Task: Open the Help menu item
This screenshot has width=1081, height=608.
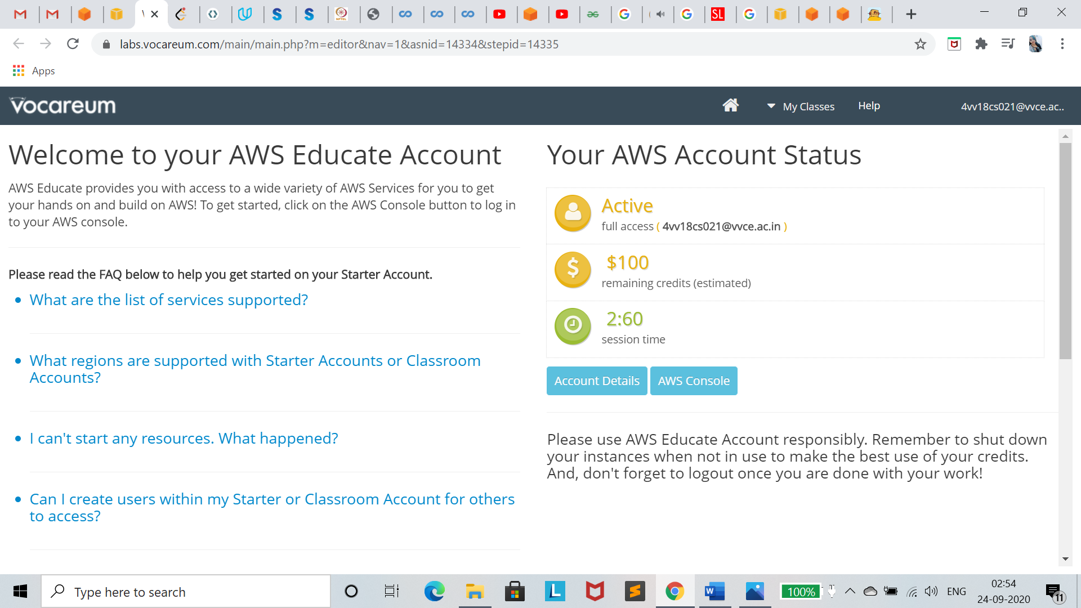Action: 869,105
